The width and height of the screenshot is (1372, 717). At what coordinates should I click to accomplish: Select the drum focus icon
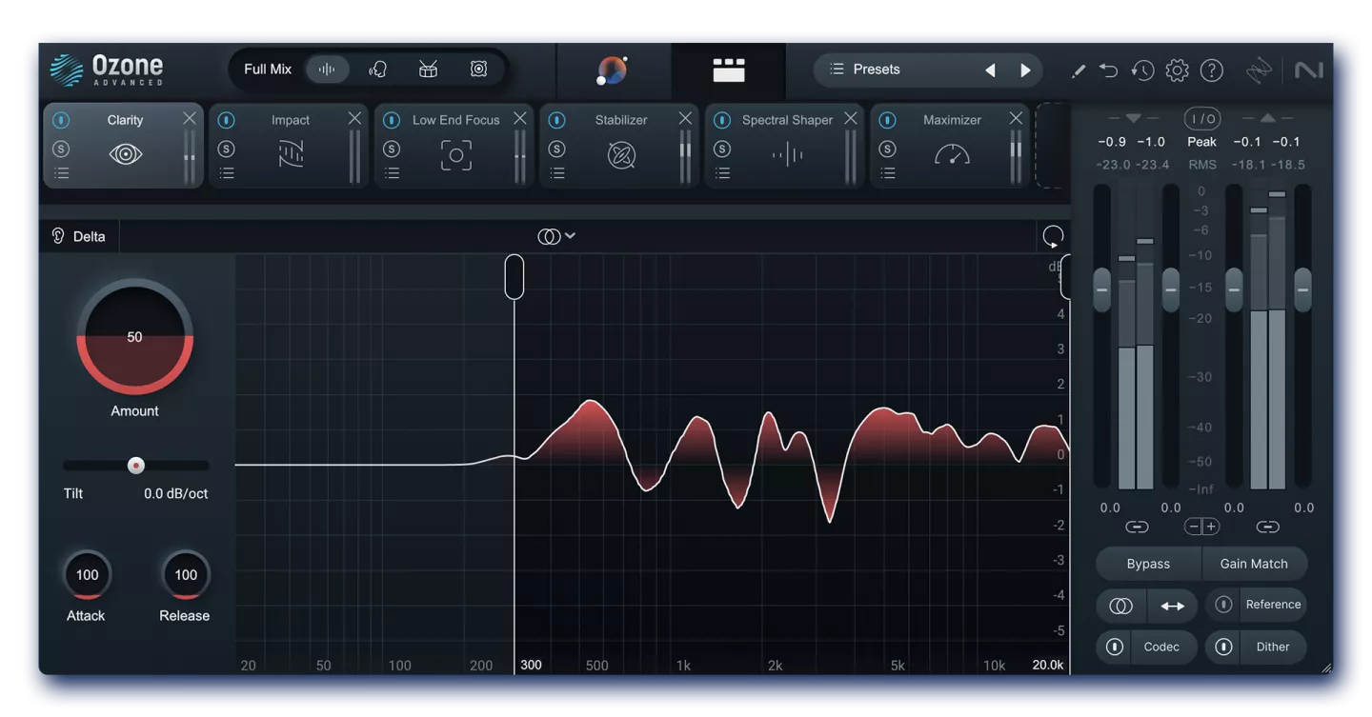point(429,70)
